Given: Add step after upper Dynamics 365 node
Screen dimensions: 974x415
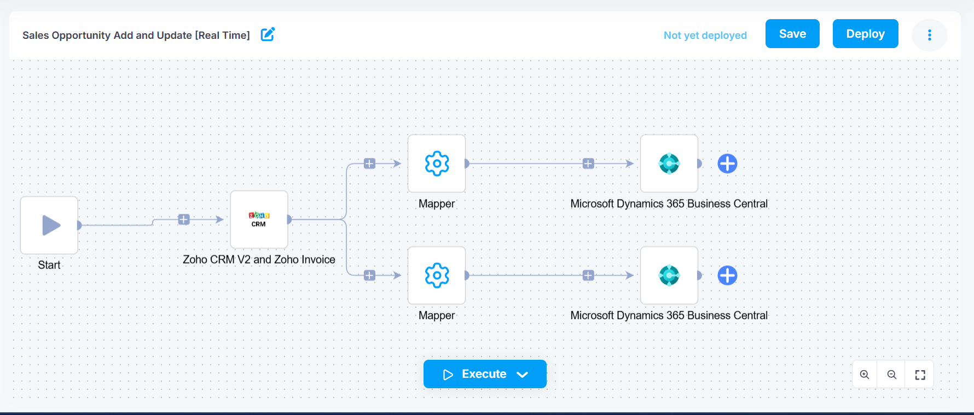Looking at the screenshot, I should 727,163.
